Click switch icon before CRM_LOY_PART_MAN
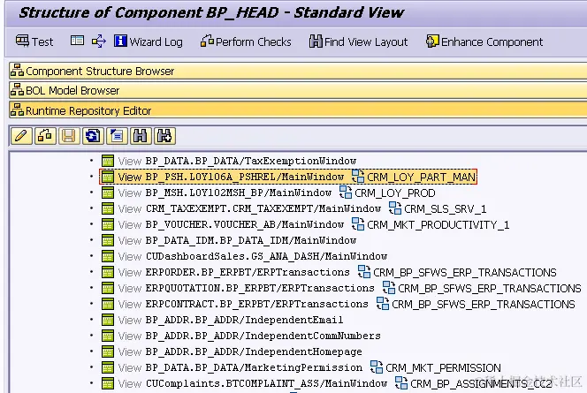Screen dimensions: 587x393 357,176
